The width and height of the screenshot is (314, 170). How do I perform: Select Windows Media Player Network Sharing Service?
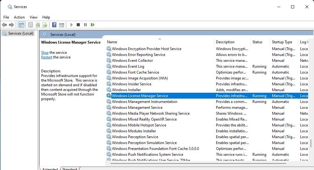point(207,113)
